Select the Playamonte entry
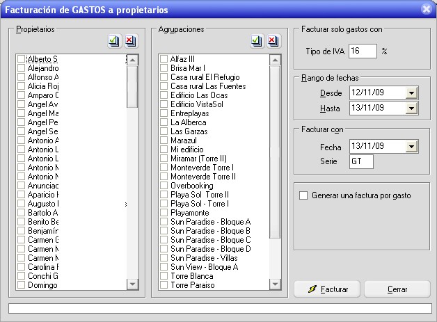Viewport: 437px width, 322px height. tap(190, 213)
